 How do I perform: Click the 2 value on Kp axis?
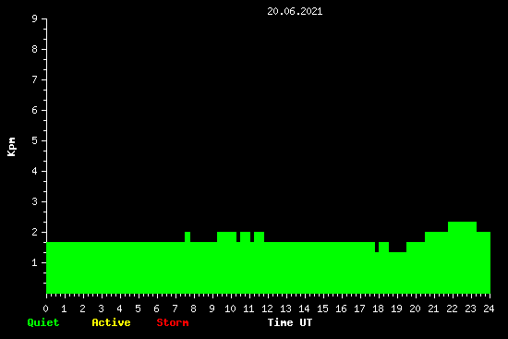[35, 232]
